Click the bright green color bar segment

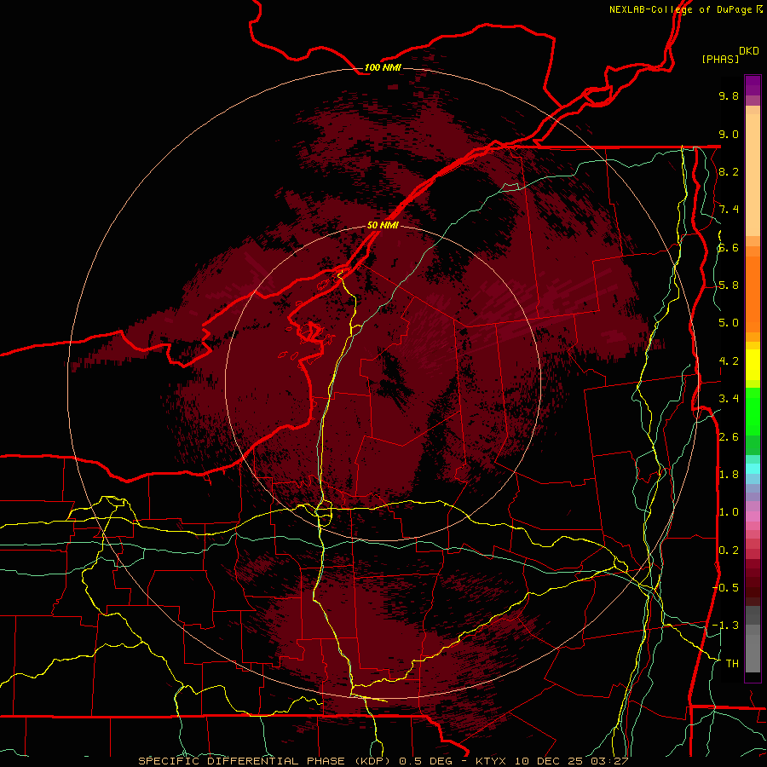pos(753,412)
